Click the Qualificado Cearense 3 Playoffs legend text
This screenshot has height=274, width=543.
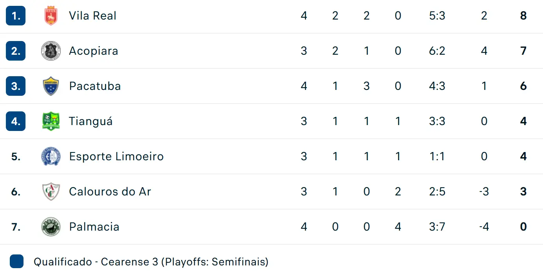[x=151, y=261]
